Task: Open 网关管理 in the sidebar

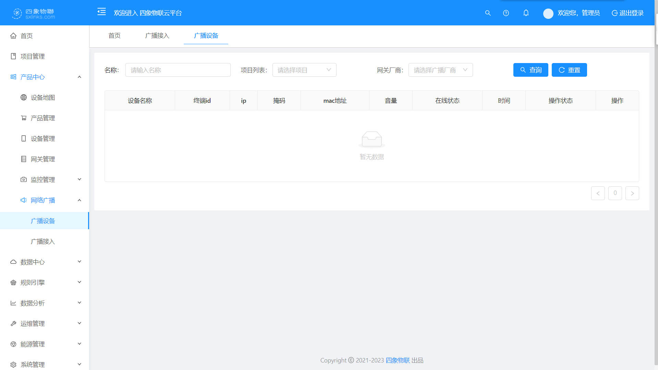Action: pyautogui.click(x=43, y=159)
